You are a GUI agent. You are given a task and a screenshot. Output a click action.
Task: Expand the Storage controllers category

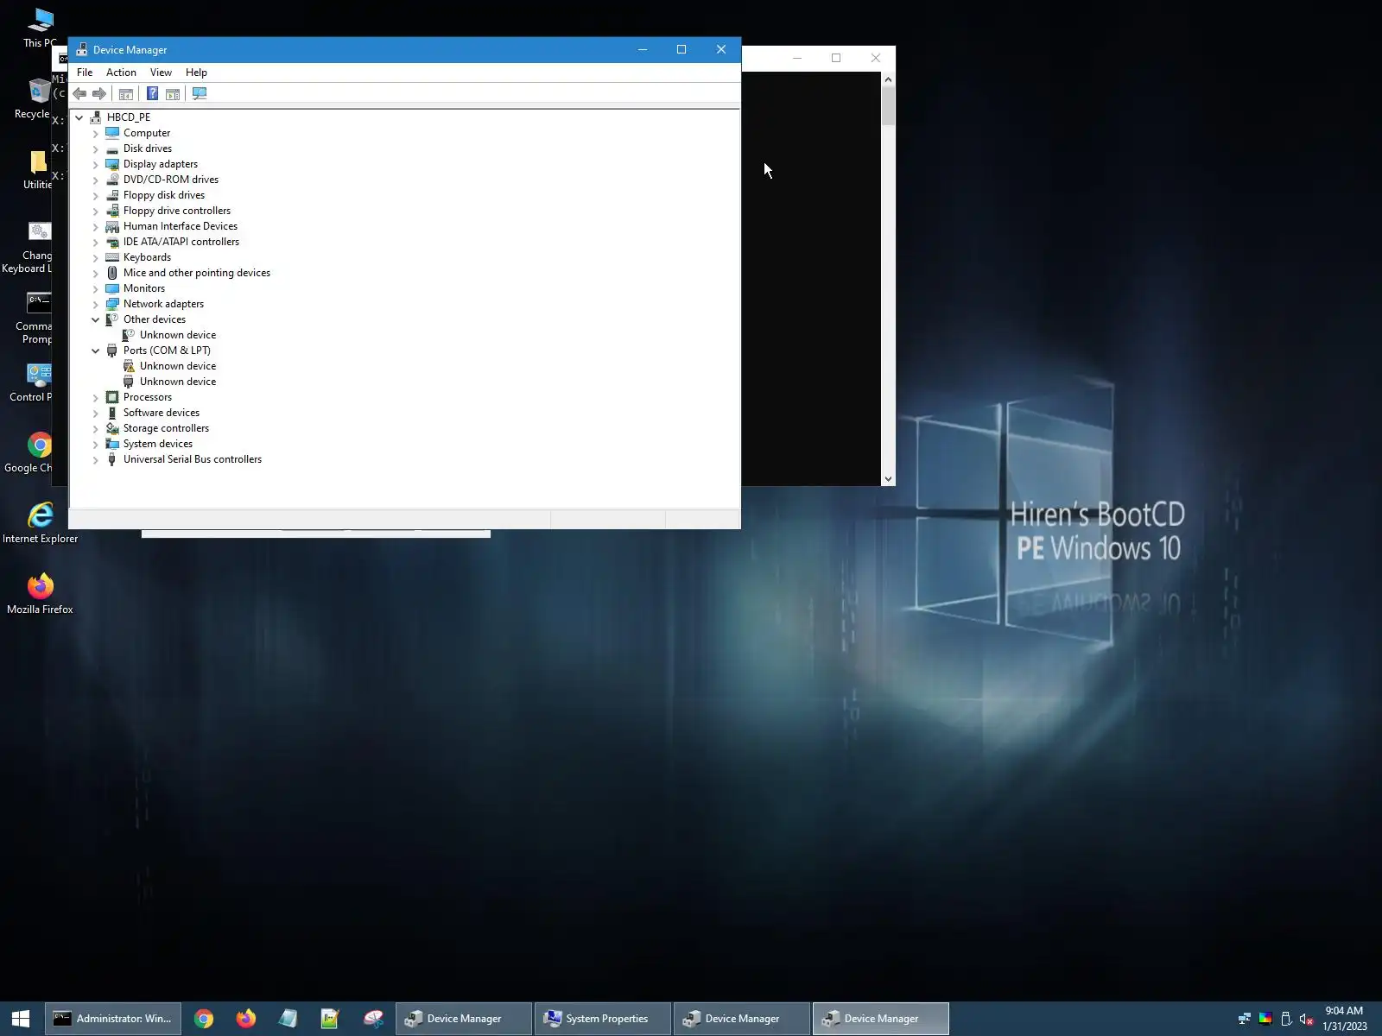[x=96, y=428]
